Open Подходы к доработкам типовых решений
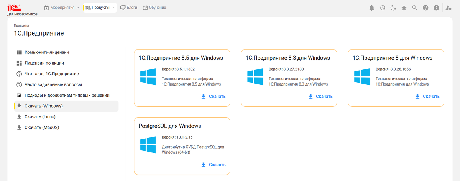The width and height of the screenshot is (460, 181). tap(66, 95)
